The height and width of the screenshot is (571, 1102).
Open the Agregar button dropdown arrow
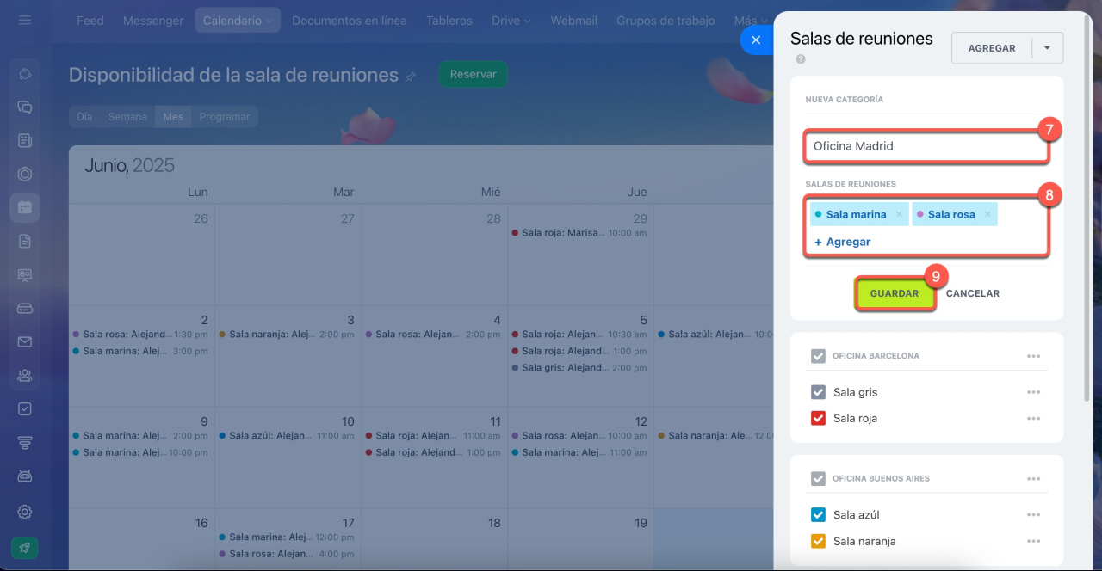(1048, 48)
